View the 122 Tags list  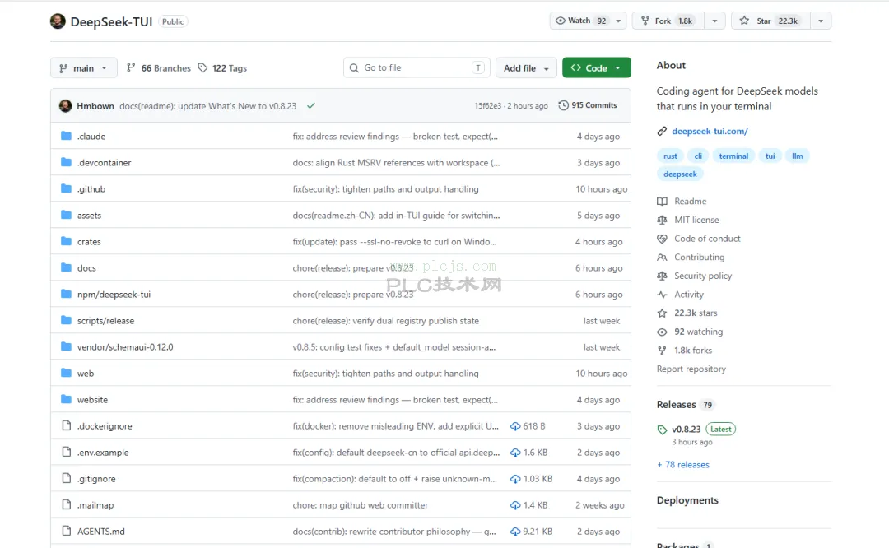(x=222, y=68)
